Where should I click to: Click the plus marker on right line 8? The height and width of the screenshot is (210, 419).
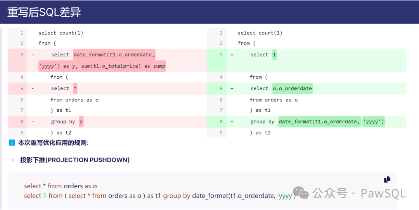click(232, 122)
